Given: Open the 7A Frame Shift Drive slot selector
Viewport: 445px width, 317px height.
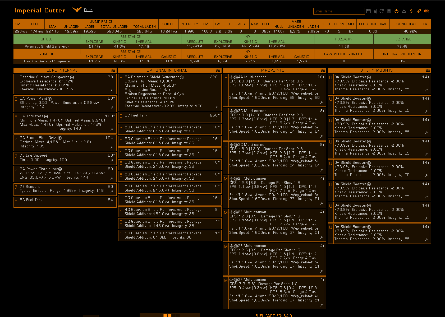Looking at the screenshot, I should pyautogui.click(x=65, y=143).
